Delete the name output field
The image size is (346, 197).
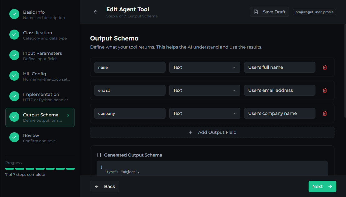[324, 67]
